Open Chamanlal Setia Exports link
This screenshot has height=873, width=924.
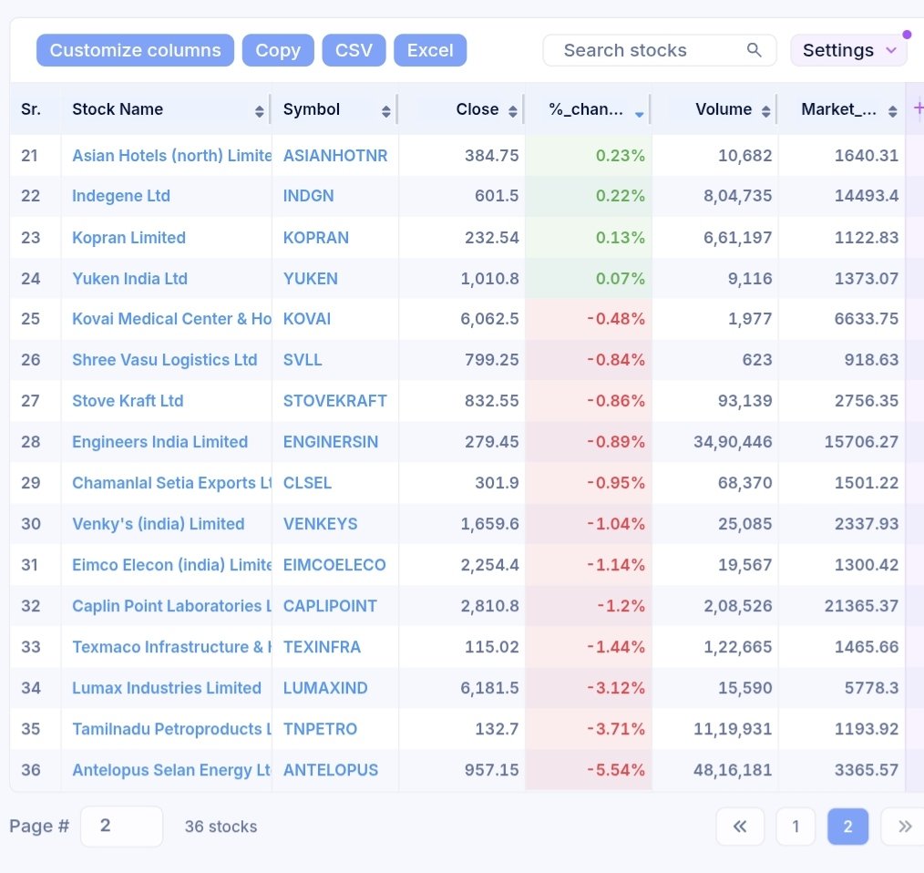coord(171,483)
